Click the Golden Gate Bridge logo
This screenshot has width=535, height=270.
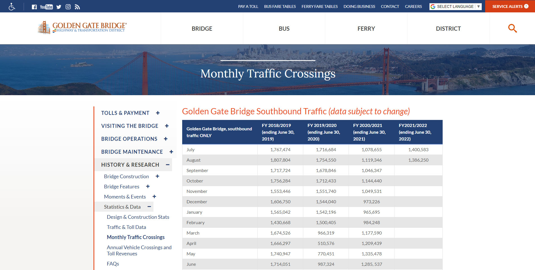click(x=82, y=28)
